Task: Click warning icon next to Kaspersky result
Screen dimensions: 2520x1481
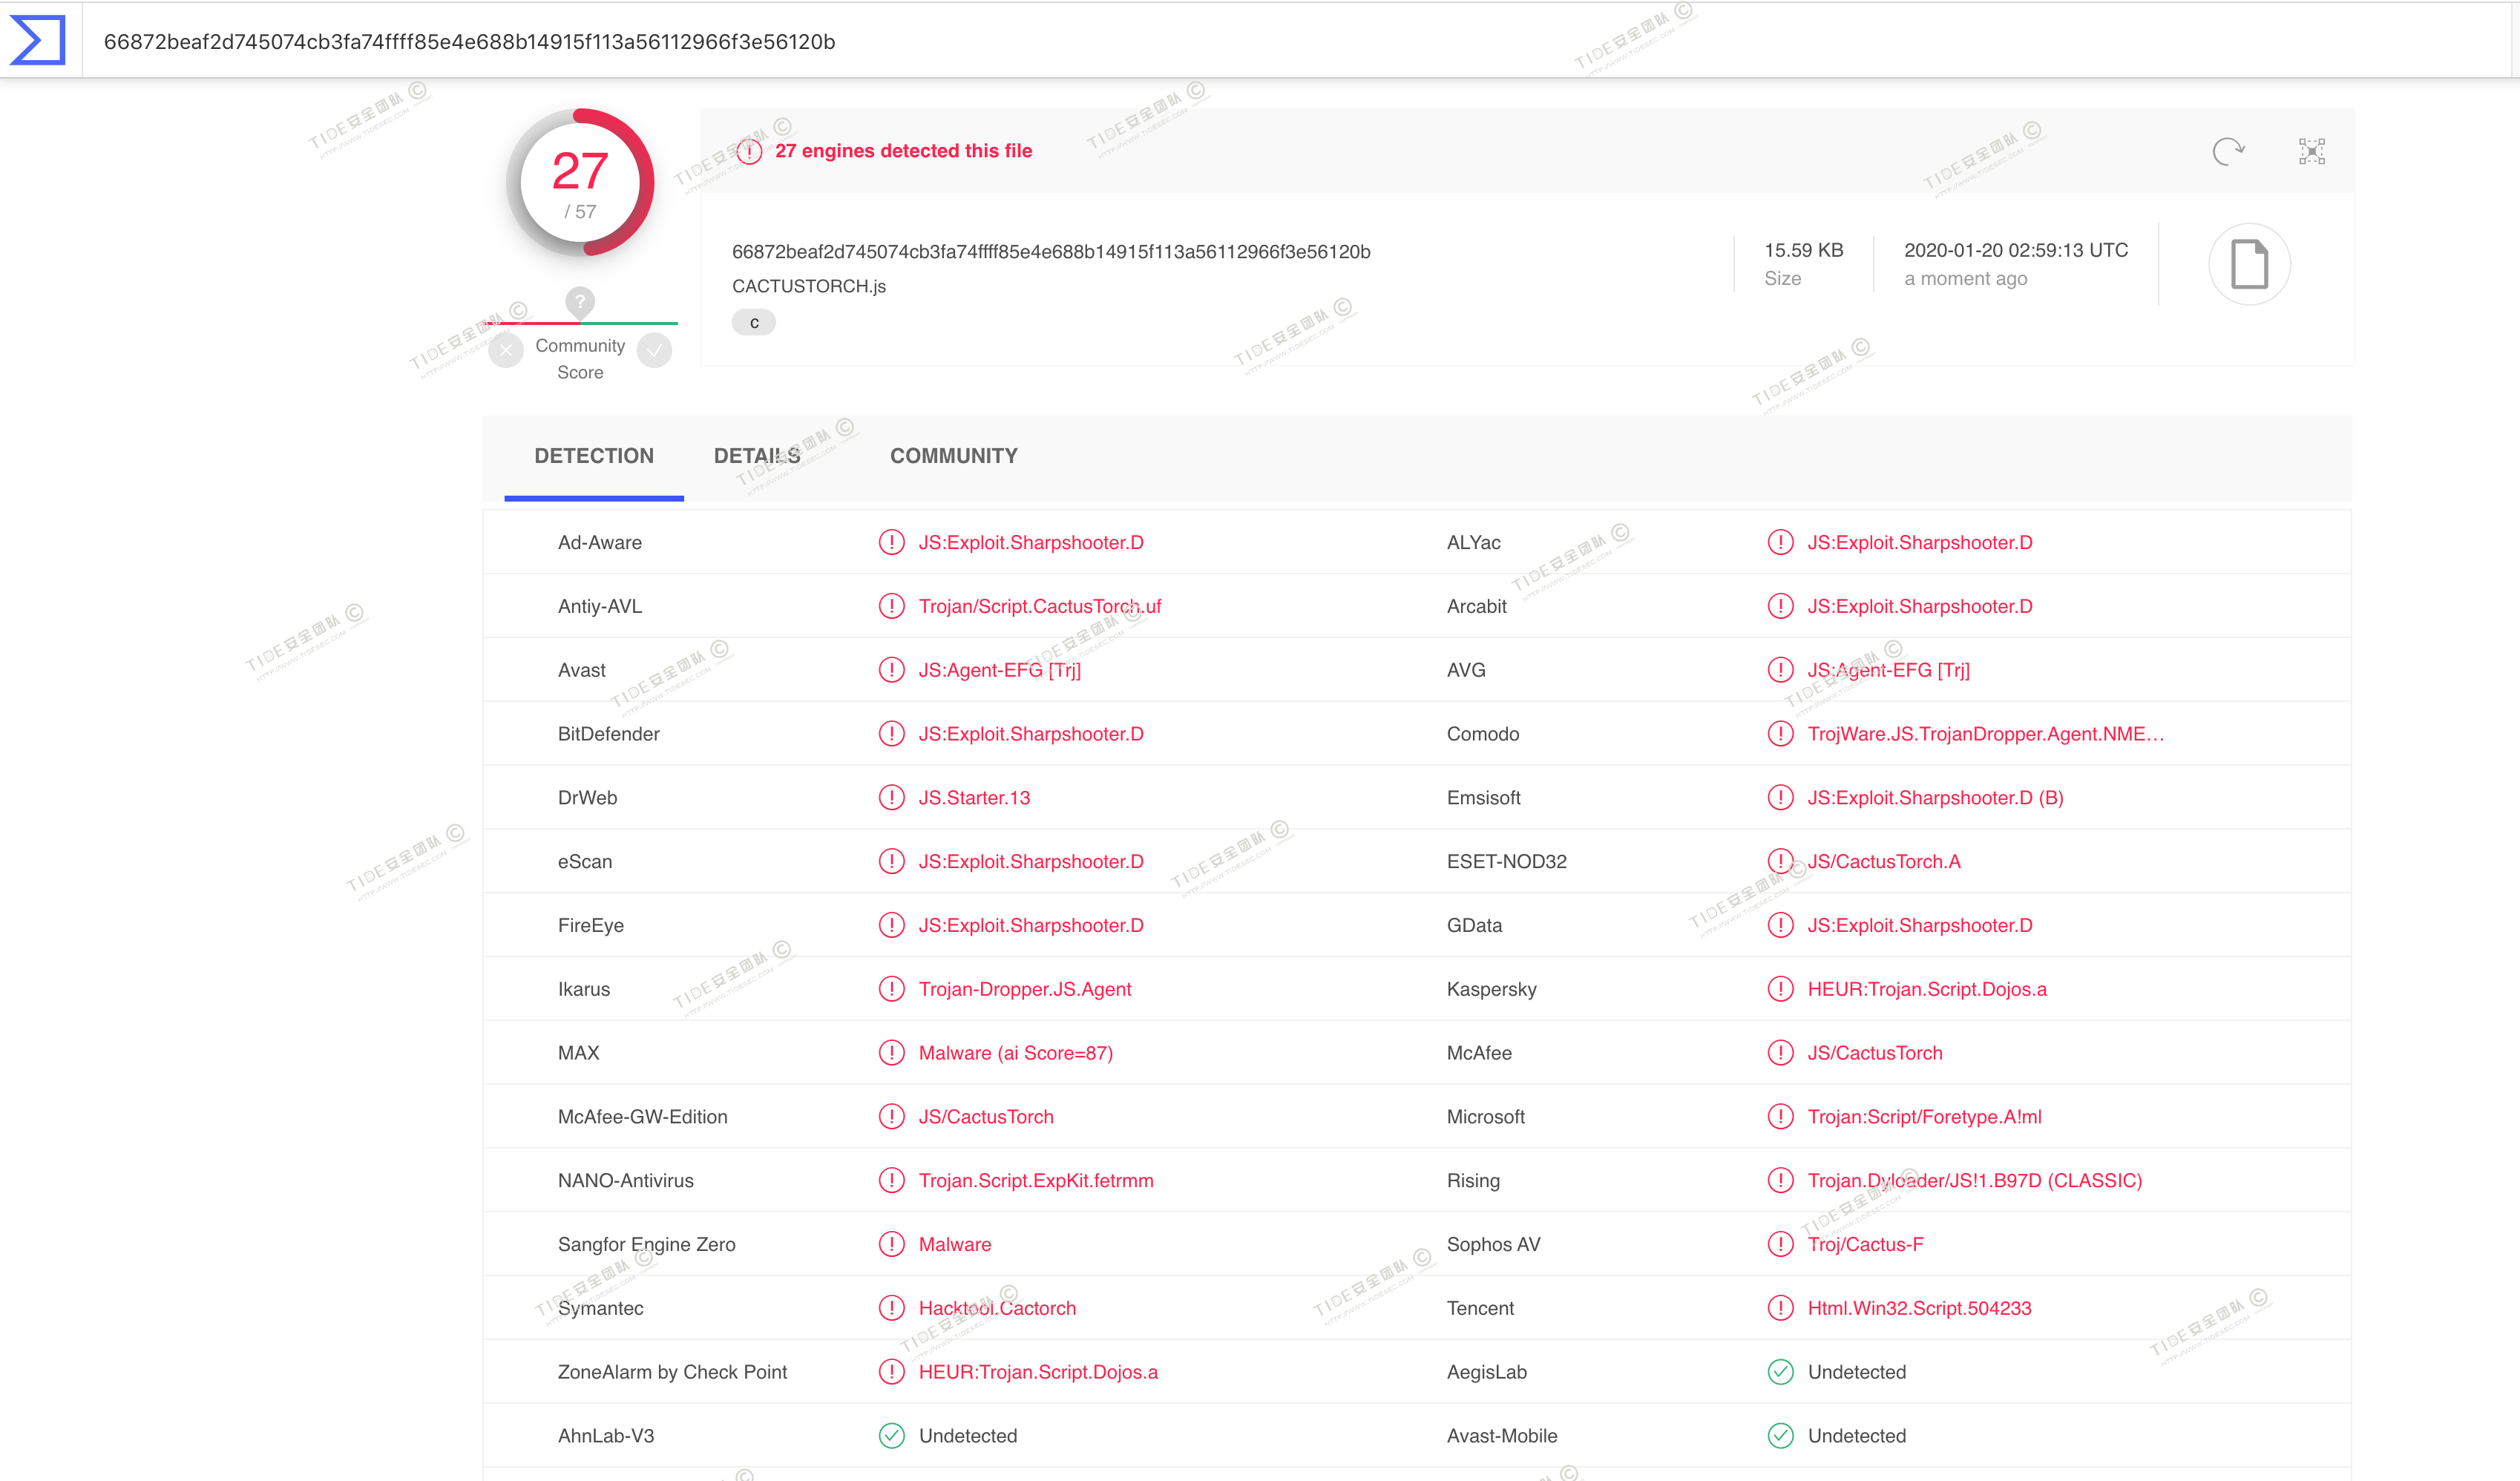Action: click(1780, 989)
